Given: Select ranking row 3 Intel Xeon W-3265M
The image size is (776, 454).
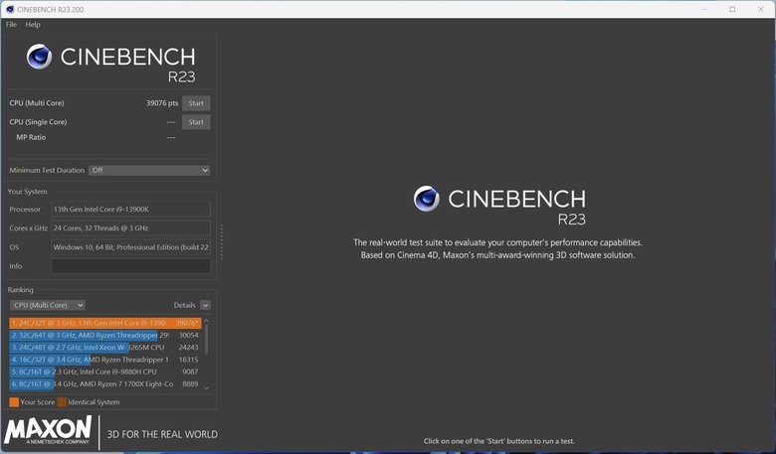Looking at the screenshot, I should (x=105, y=348).
